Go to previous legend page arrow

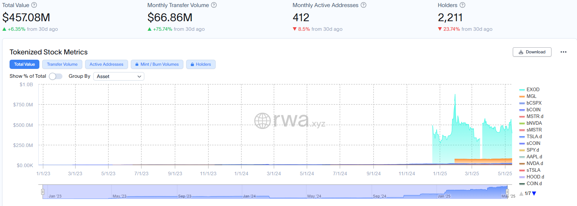click(x=521, y=193)
